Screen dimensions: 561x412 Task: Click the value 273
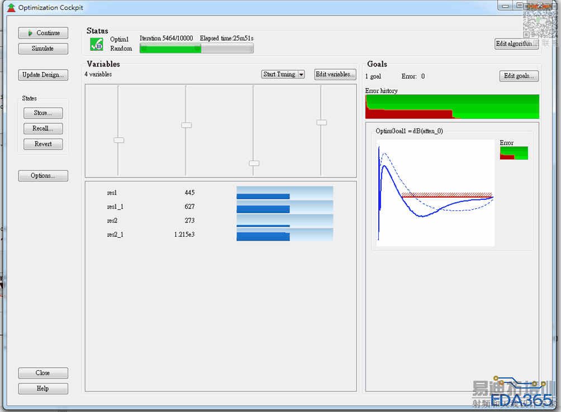(189, 221)
